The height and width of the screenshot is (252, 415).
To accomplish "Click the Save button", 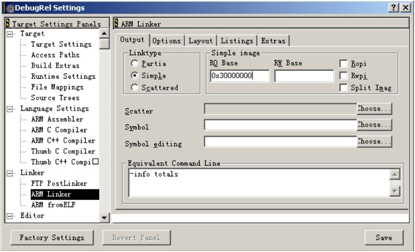I will (x=384, y=237).
